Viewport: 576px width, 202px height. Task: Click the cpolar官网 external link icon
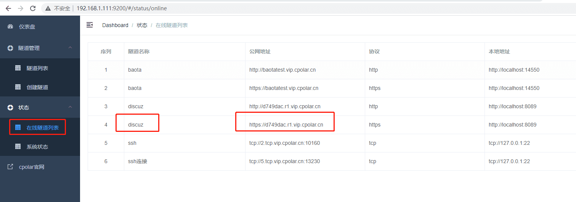10,167
